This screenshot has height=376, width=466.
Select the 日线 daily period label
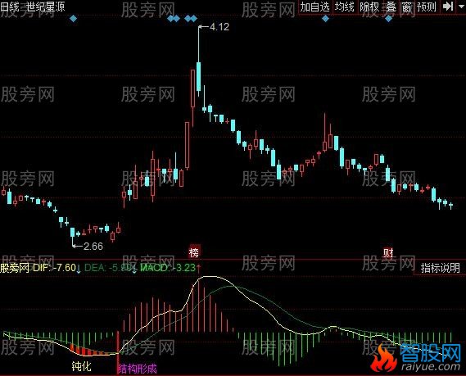coord(10,7)
